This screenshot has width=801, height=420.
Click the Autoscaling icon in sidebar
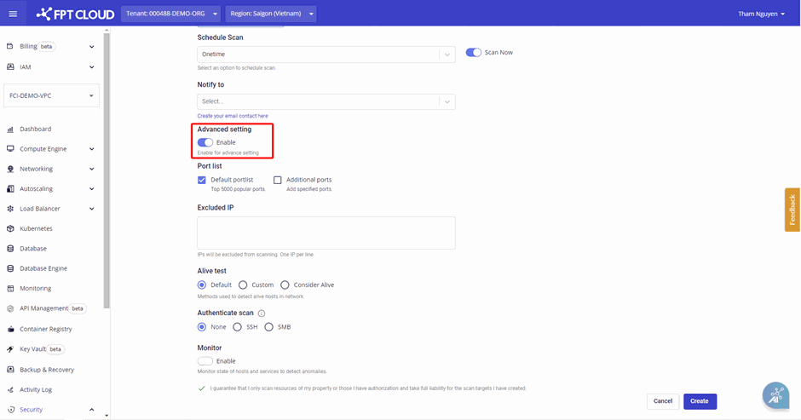tap(9, 189)
